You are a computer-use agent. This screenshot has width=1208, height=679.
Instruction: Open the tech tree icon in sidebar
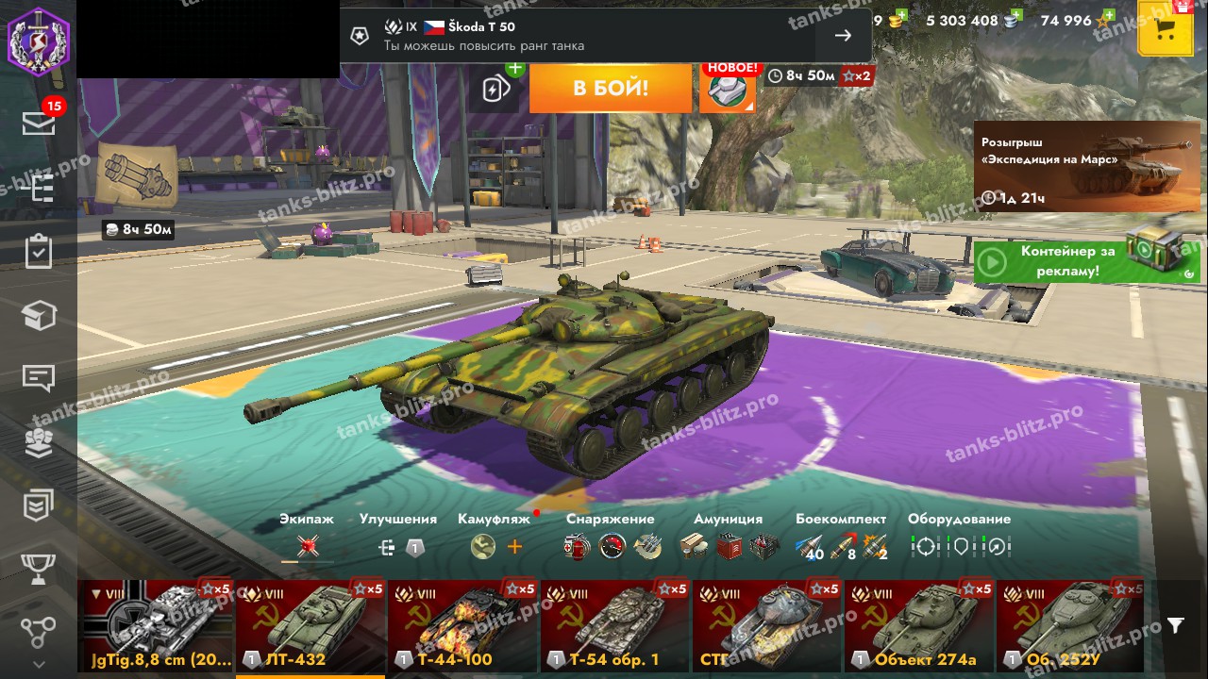39,189
